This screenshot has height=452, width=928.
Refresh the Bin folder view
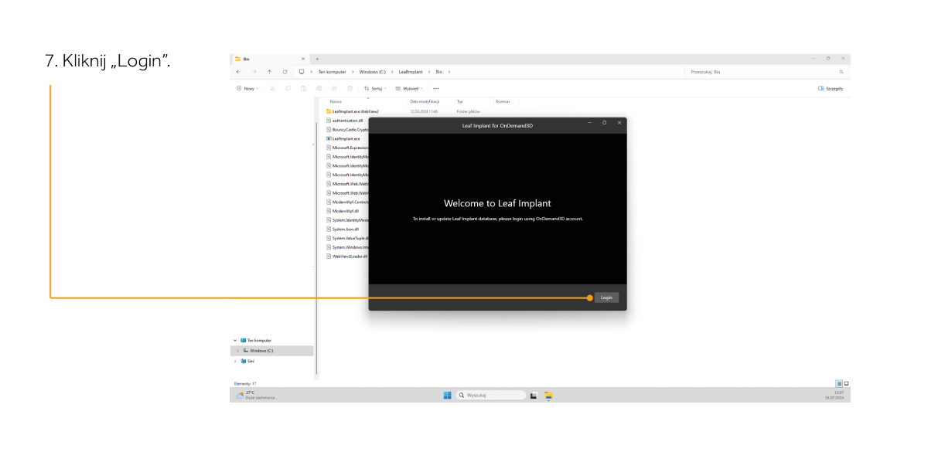click(x=285, y=72)
